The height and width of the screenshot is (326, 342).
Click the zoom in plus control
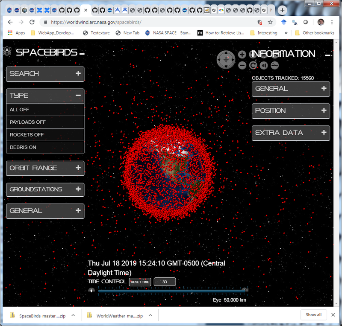point(242,54)
